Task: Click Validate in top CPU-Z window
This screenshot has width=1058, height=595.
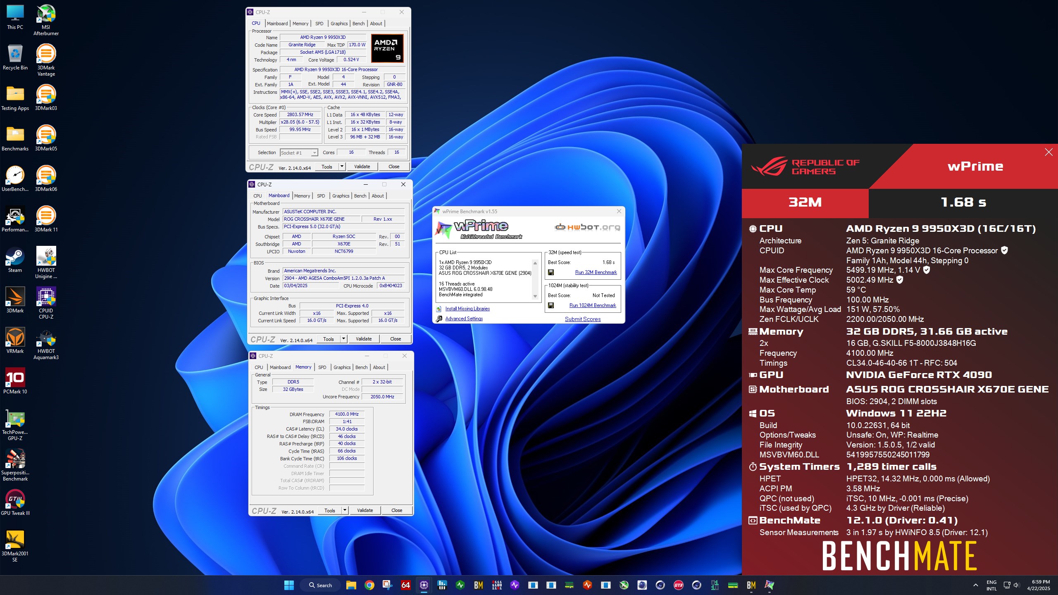Action: coord(362,167)
